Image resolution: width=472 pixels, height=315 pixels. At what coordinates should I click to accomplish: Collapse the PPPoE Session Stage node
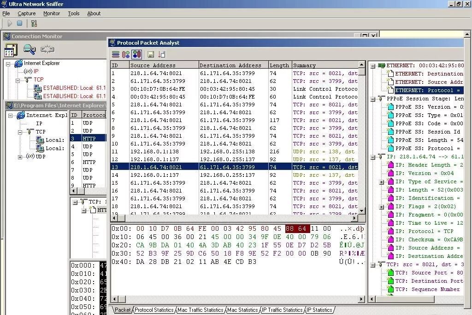click(373, 99)
